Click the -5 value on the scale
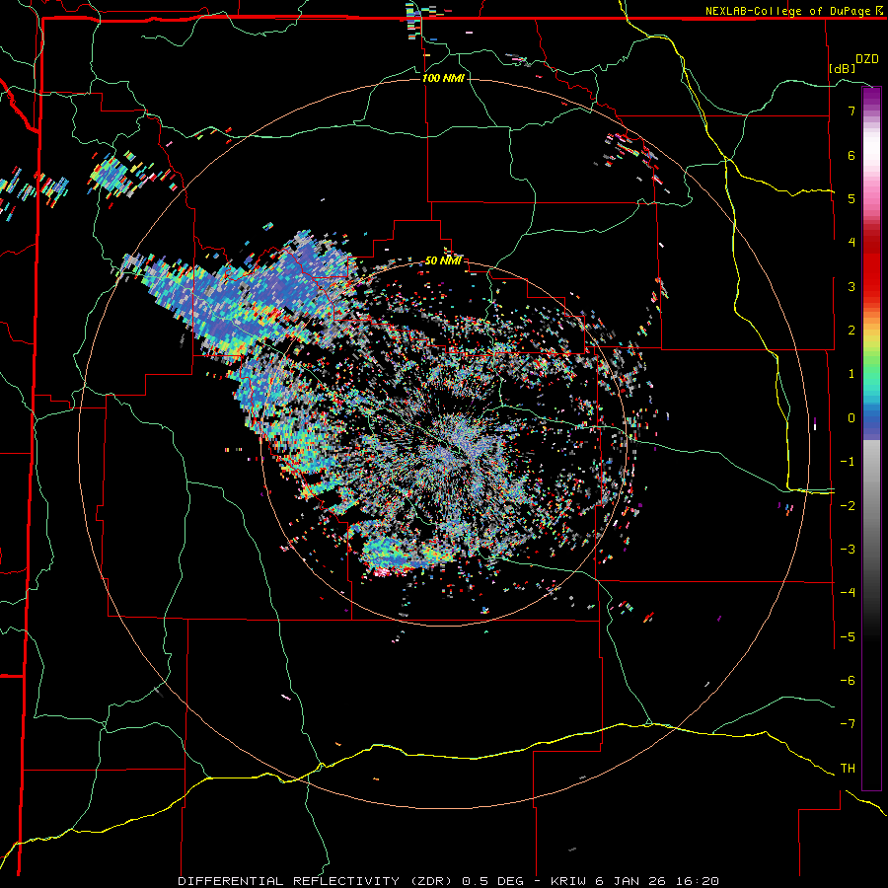This screenshot has width=888, height=888. (848, 637)
